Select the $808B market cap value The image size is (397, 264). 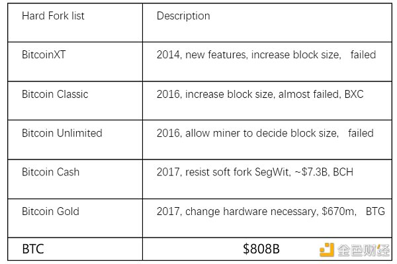click(x=261, y=249)
